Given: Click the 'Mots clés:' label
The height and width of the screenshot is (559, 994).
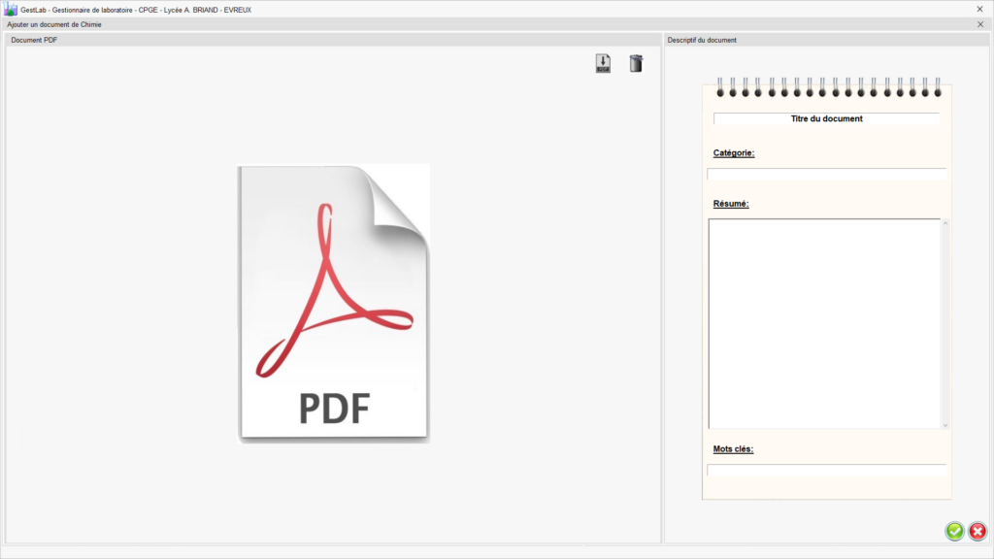Looking at the screenshot, I should pyautogui.click(x=733, y=448).
